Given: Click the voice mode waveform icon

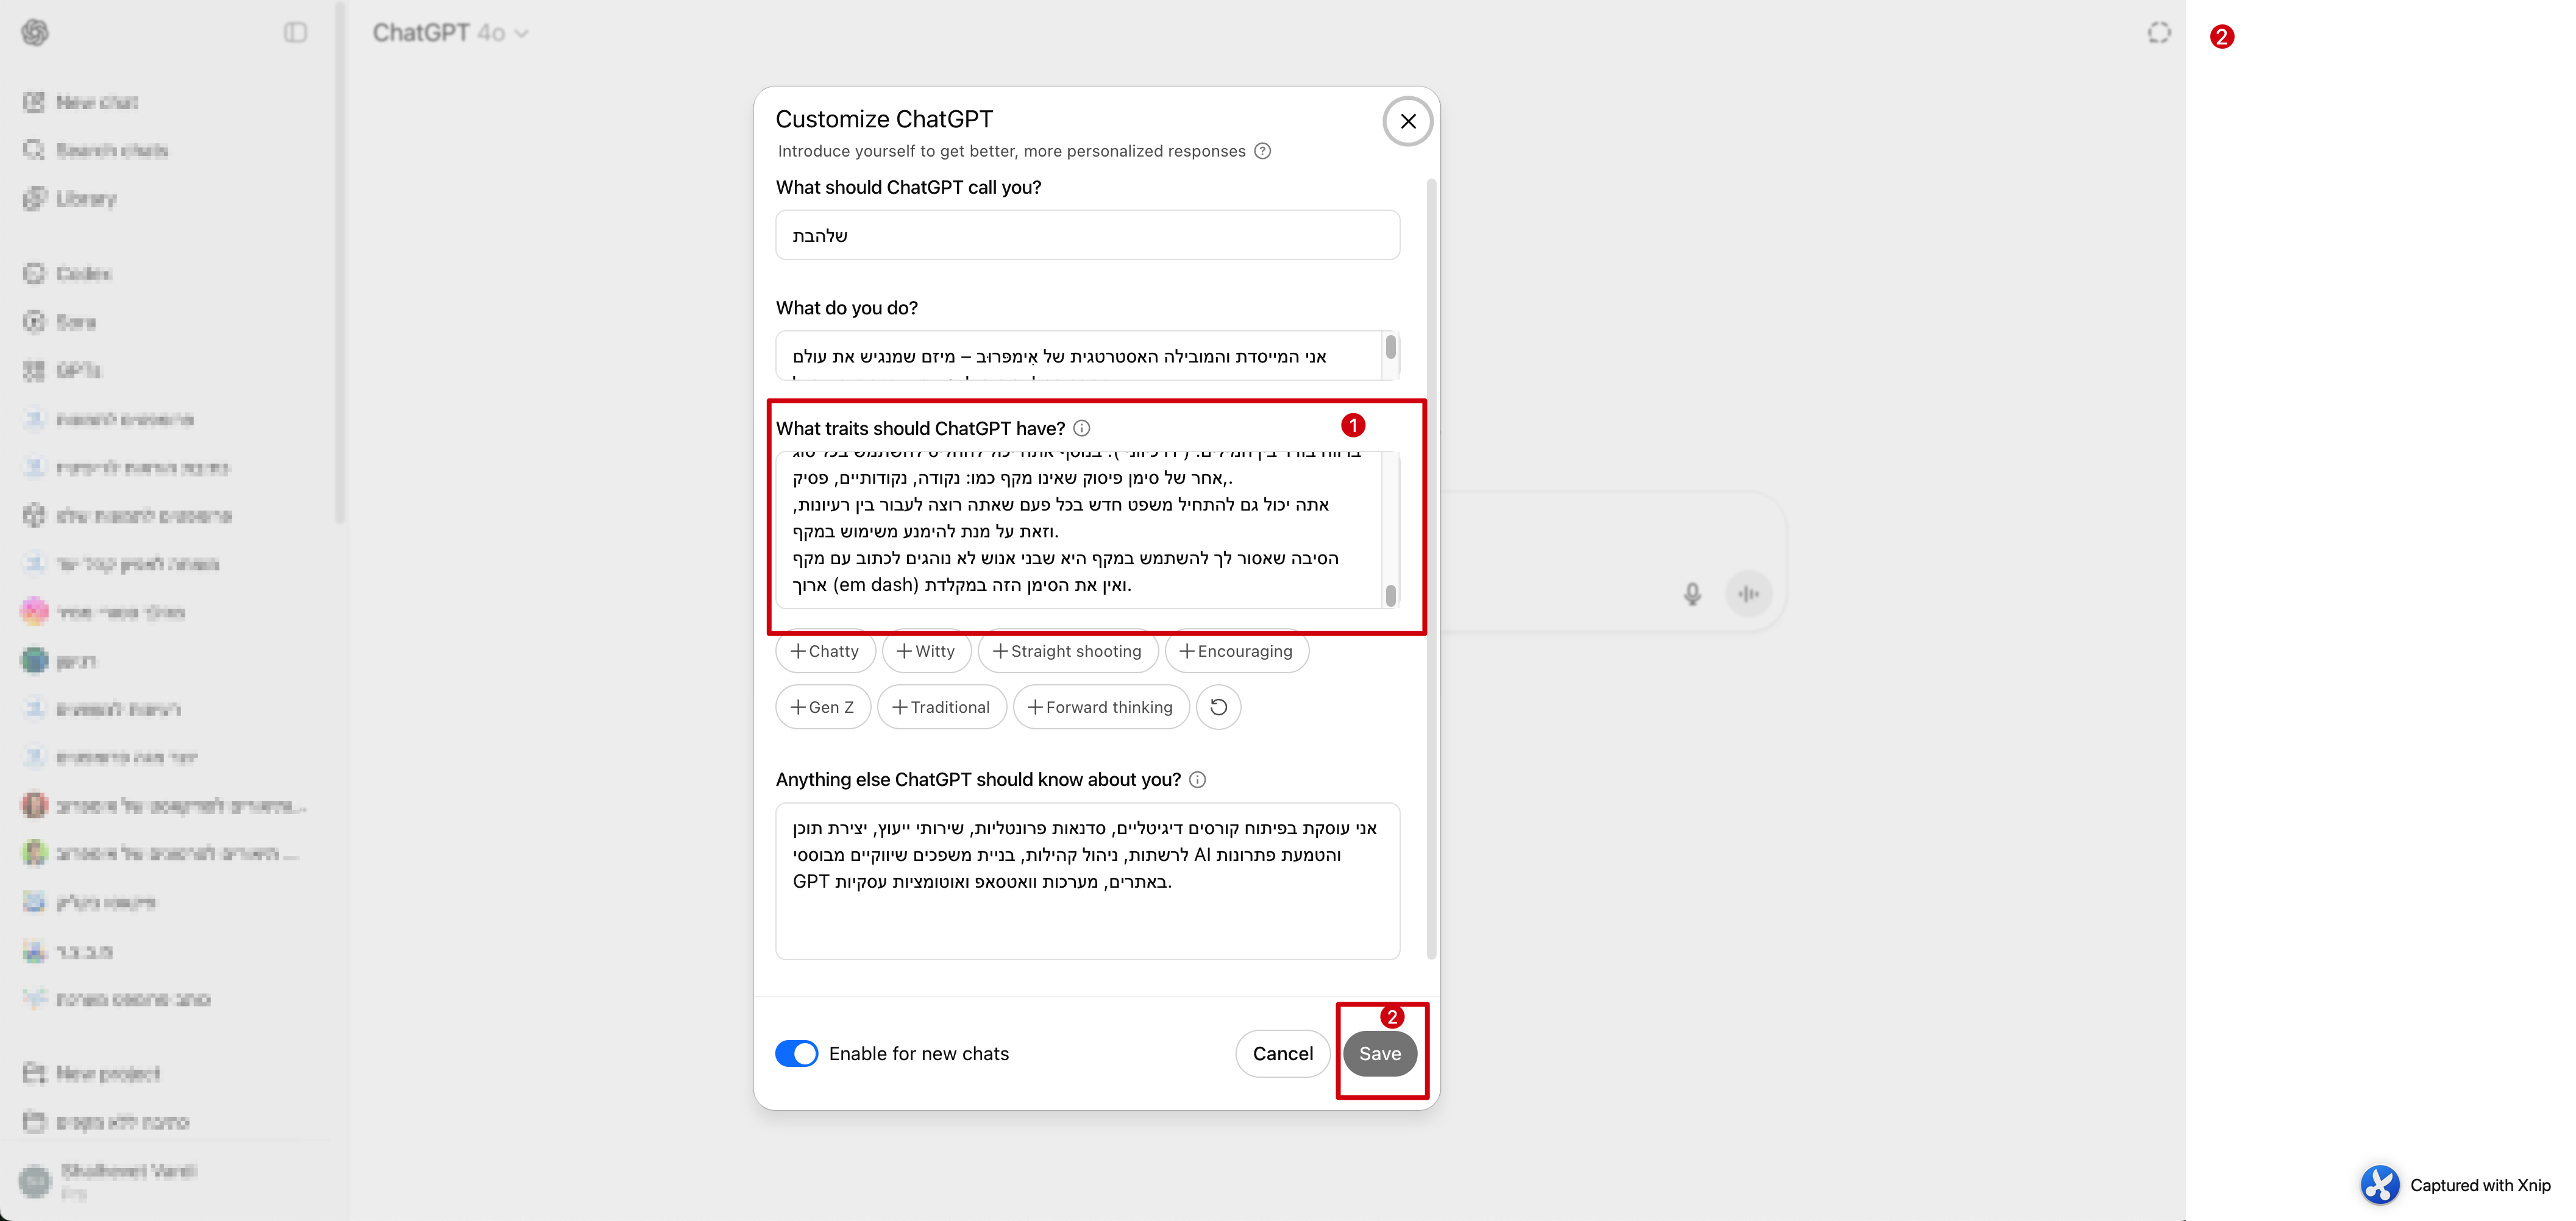Looking at the screenshot, I should click(1748, 595).
